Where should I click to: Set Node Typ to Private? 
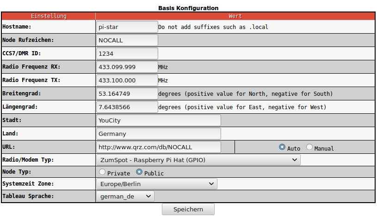click(102, 172)
